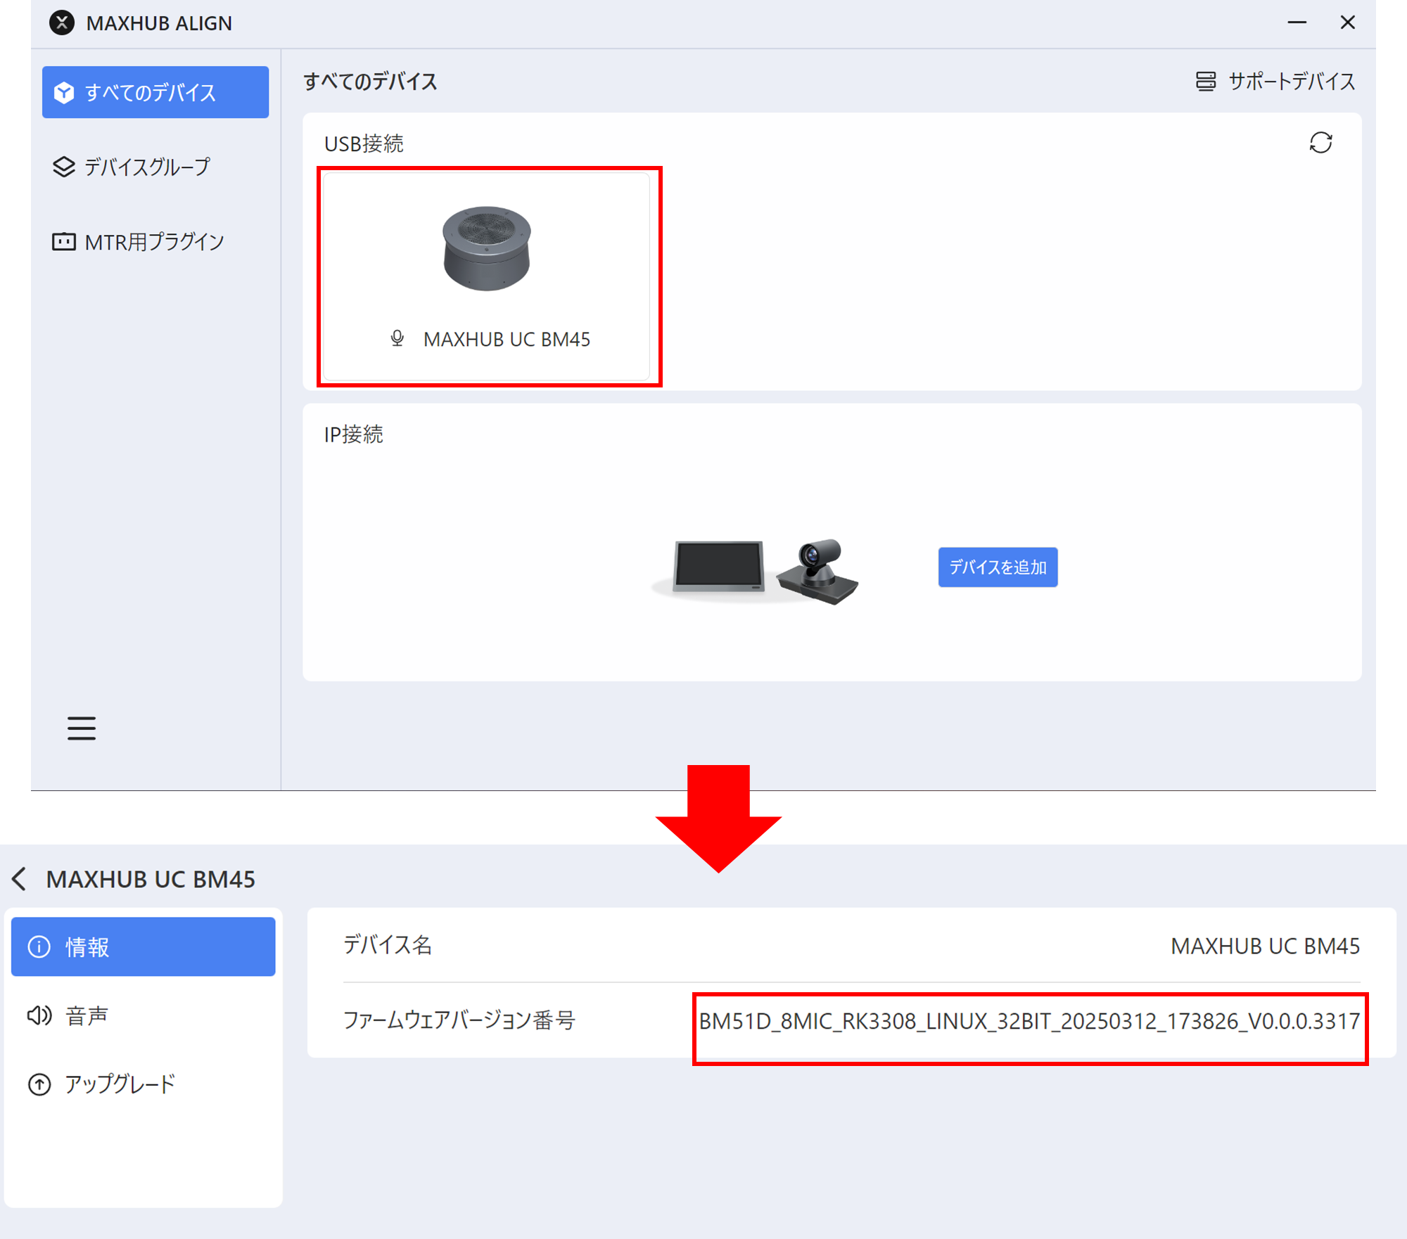Switch to the アップグレード tab

click(120, 1084)
